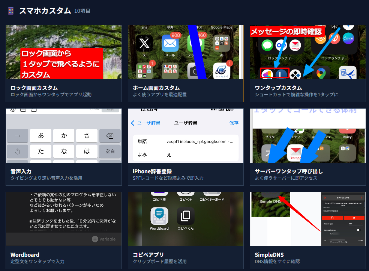This screenshot has width=369, height=271.
Task: Open the three-dot menu in SIMPLE DNS
Action: pos(361,198)
